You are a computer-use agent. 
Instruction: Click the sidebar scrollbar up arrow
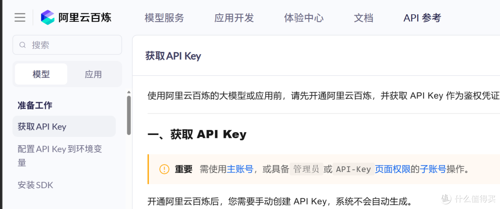(x=129, y=92)
